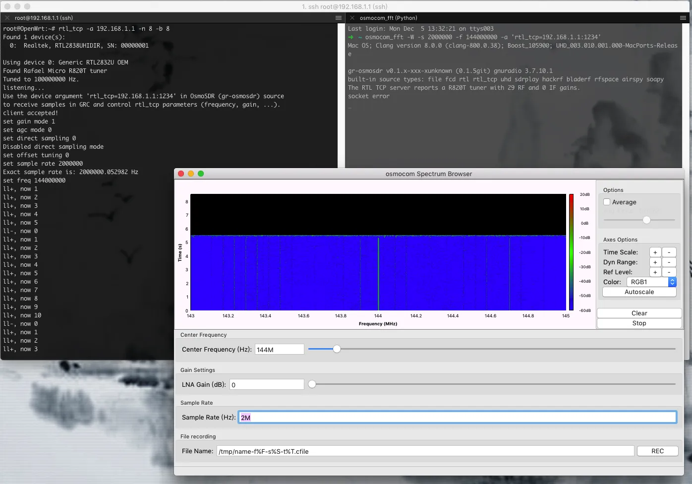Image resolution: width=692 pixels, height=484 pixels.
Task: Start recording with the REC button
Action: (x=658, y=451)
